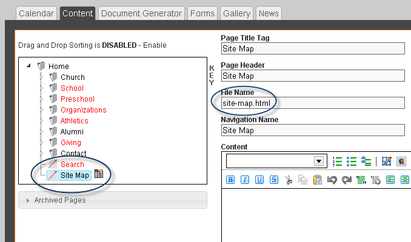This screenshot has width=411, height=242.
Task: Align text left
Action: tap(390, 180)
